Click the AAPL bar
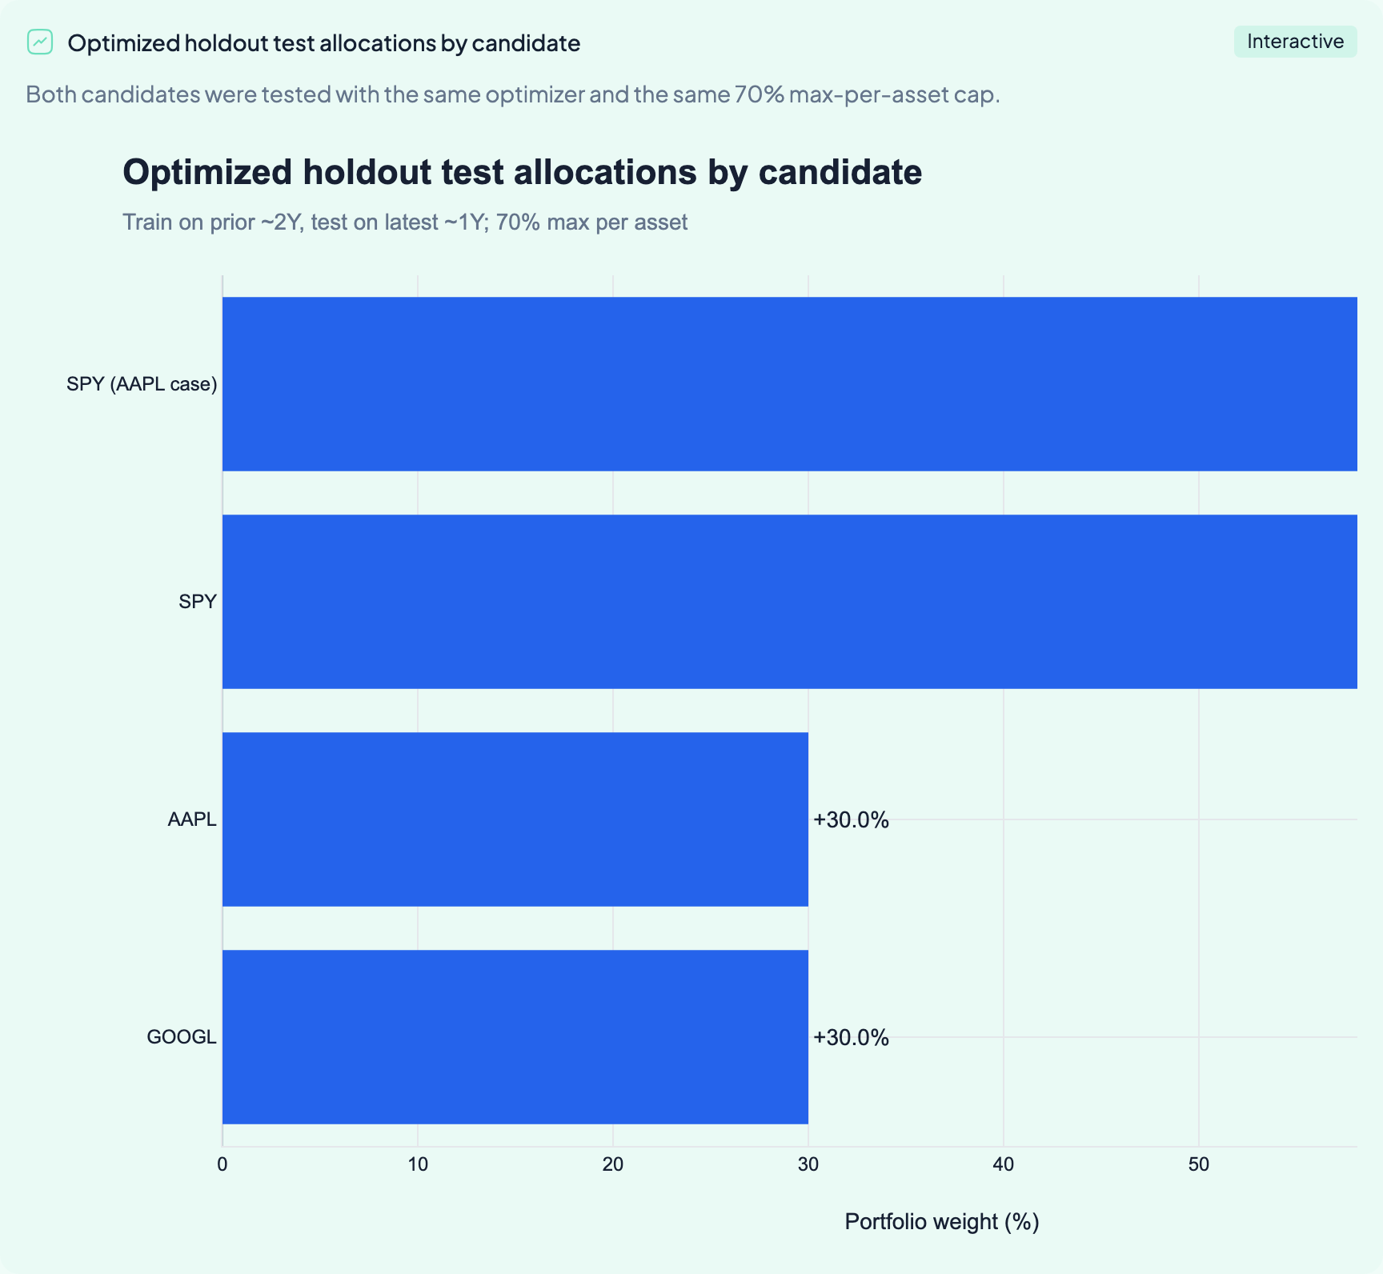This screenshot has height=1274, width=1383. click(515, 819)
